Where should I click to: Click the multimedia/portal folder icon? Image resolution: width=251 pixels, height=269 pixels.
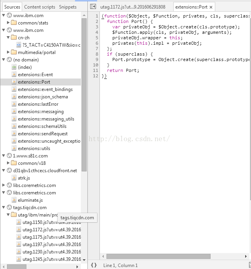pyautogui.click(x=14, y=52)
